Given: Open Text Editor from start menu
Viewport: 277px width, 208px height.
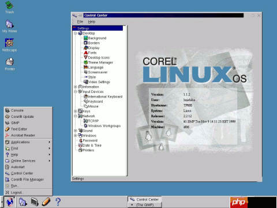Looking at the screenshot, I should coord(28,129).
